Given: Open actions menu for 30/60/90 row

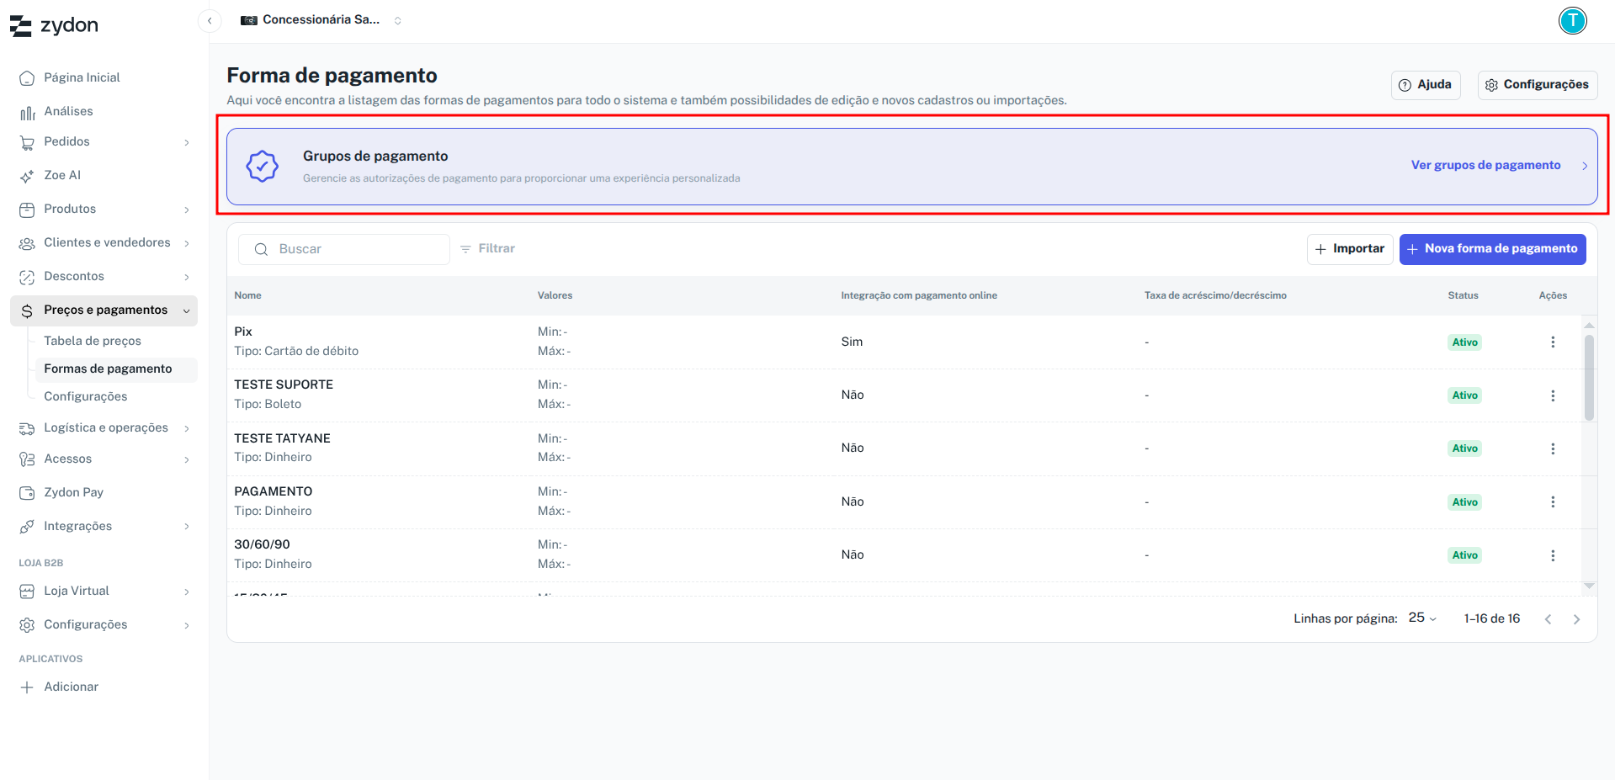Looking at the screenshot, I should pyautogui.click(x=1553, y=555).
